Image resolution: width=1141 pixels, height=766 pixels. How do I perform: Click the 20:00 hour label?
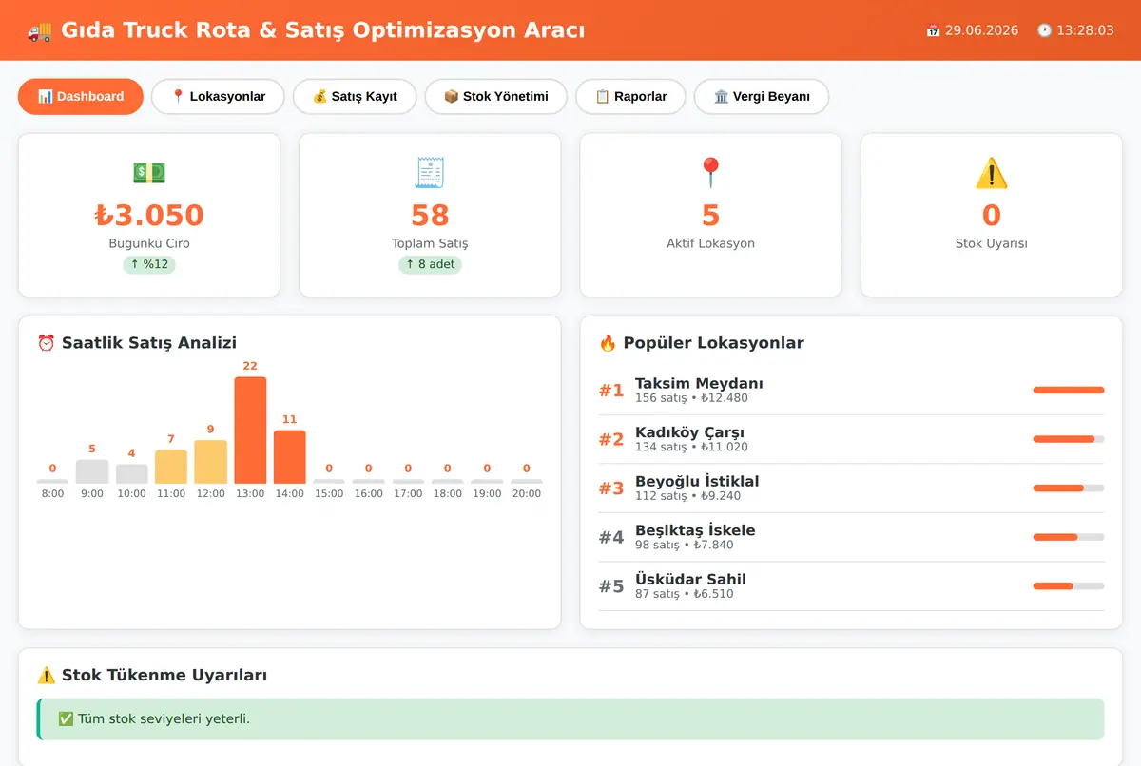tap(527, 493)
